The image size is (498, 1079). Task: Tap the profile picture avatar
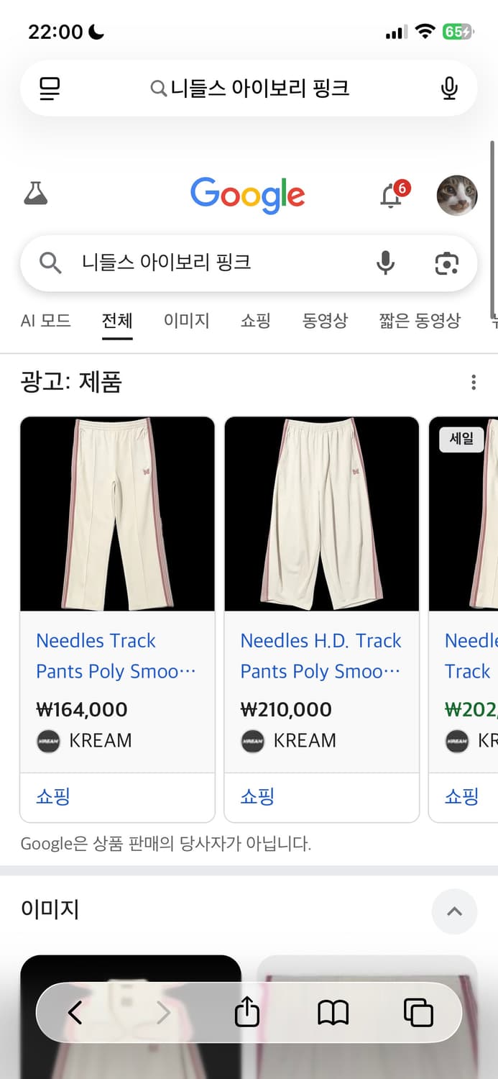click(457, 195)
